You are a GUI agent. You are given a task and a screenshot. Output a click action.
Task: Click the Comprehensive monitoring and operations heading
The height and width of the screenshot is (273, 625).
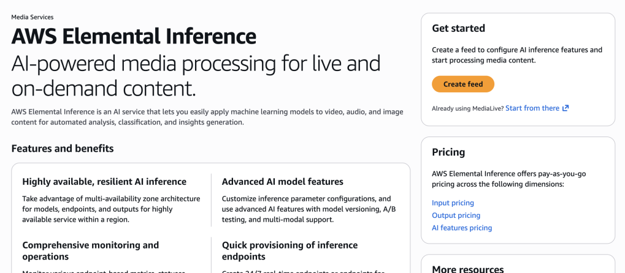click(x=90, y=250)
